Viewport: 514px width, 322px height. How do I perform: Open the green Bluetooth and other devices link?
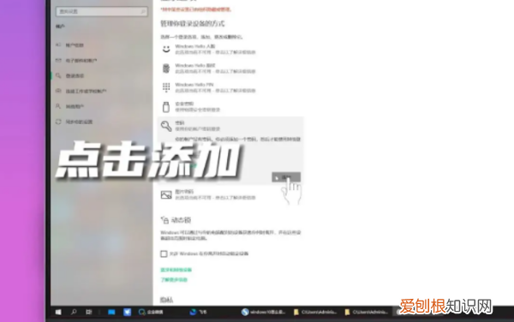176,270
